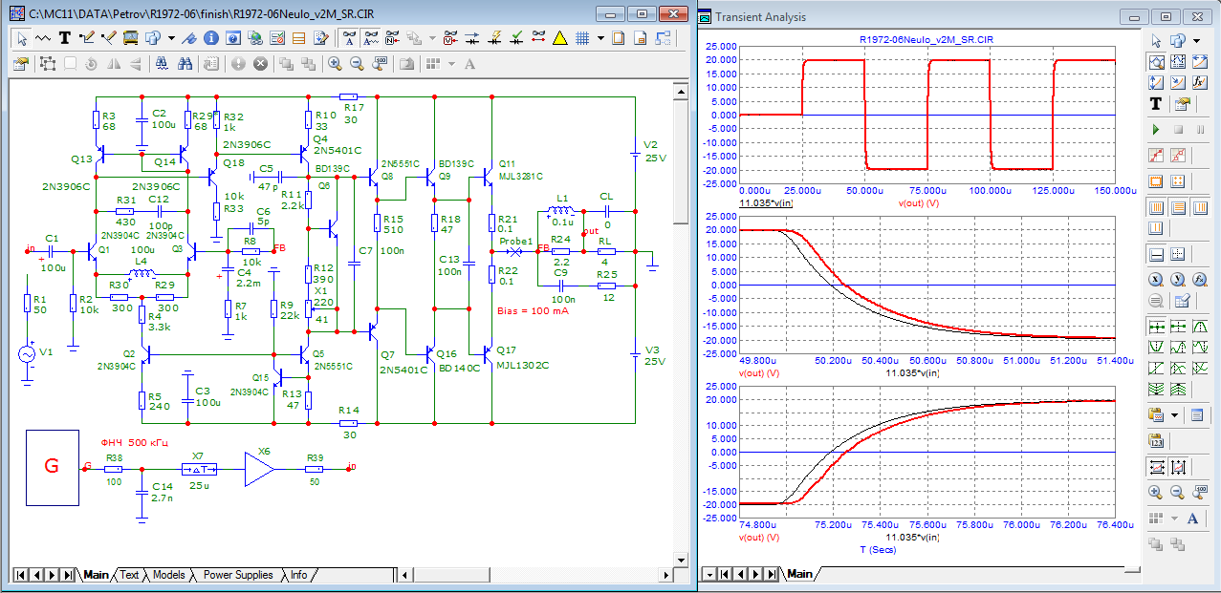This screenshot has height=593, width=1221.
Task: Click the Info page tab
Action: pyautogui.click(x=298, y=575)
